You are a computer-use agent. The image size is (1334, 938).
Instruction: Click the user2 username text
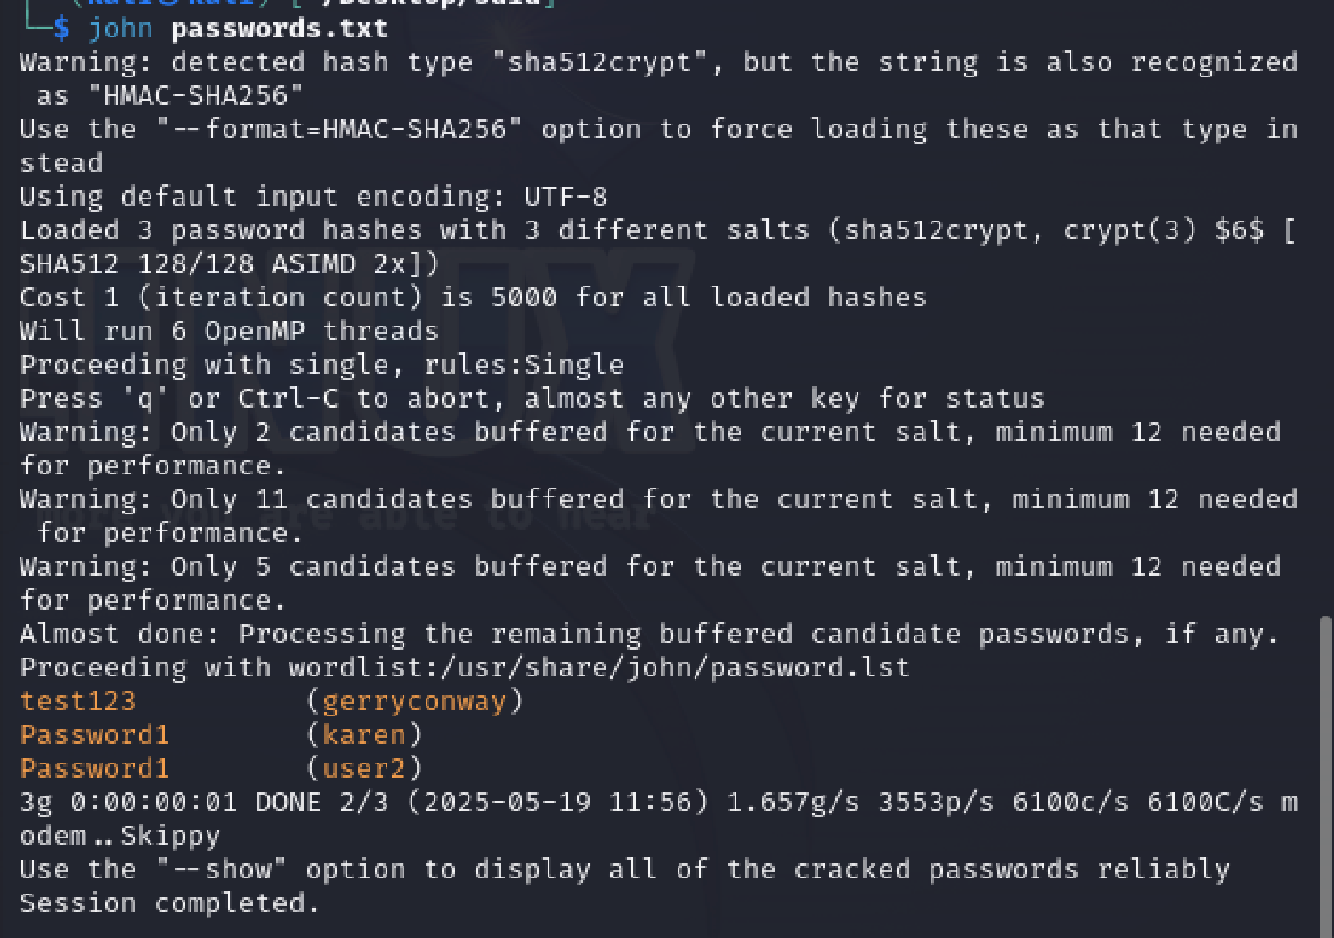point(364,769)
